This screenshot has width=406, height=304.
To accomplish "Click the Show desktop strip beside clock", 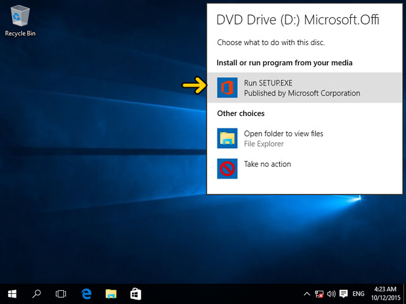I will click(405, 294).
